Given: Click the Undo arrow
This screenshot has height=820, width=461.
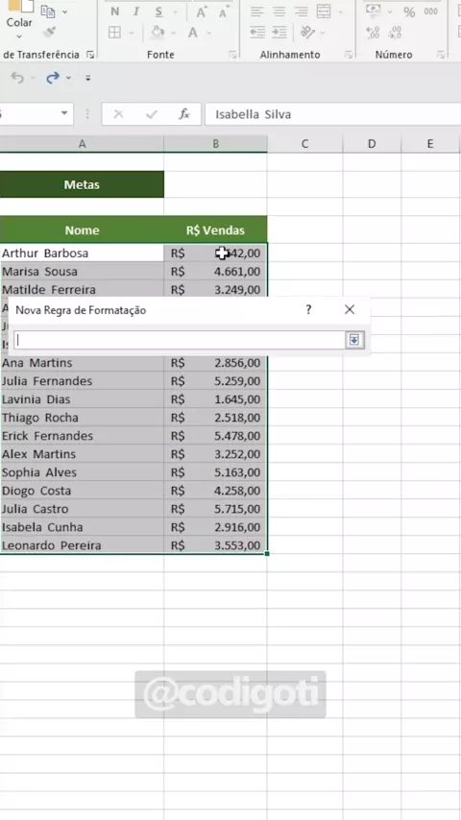Looking at the screenshot, I should pos(17,78).
